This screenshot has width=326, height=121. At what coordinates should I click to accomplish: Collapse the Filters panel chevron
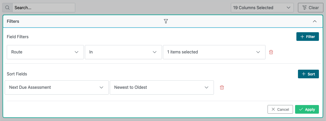click(315, 21)
